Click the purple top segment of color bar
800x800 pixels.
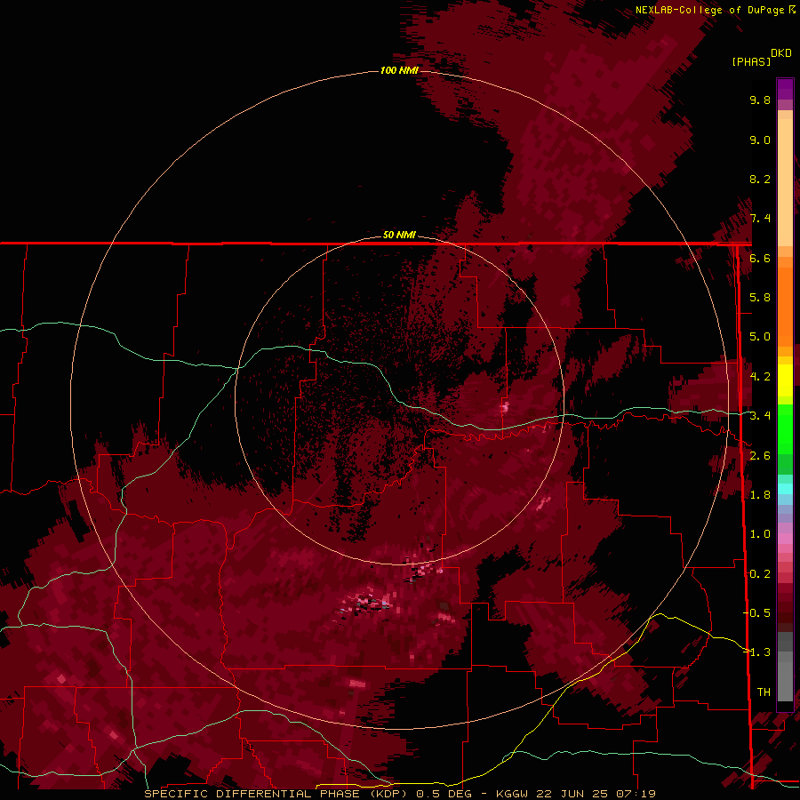point(785,89)
